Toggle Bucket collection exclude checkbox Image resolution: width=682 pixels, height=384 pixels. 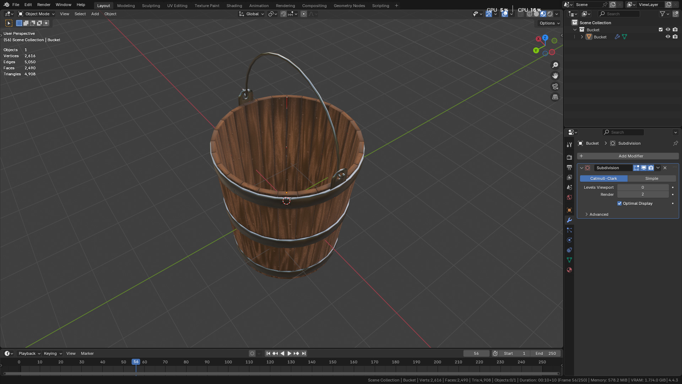661,30
